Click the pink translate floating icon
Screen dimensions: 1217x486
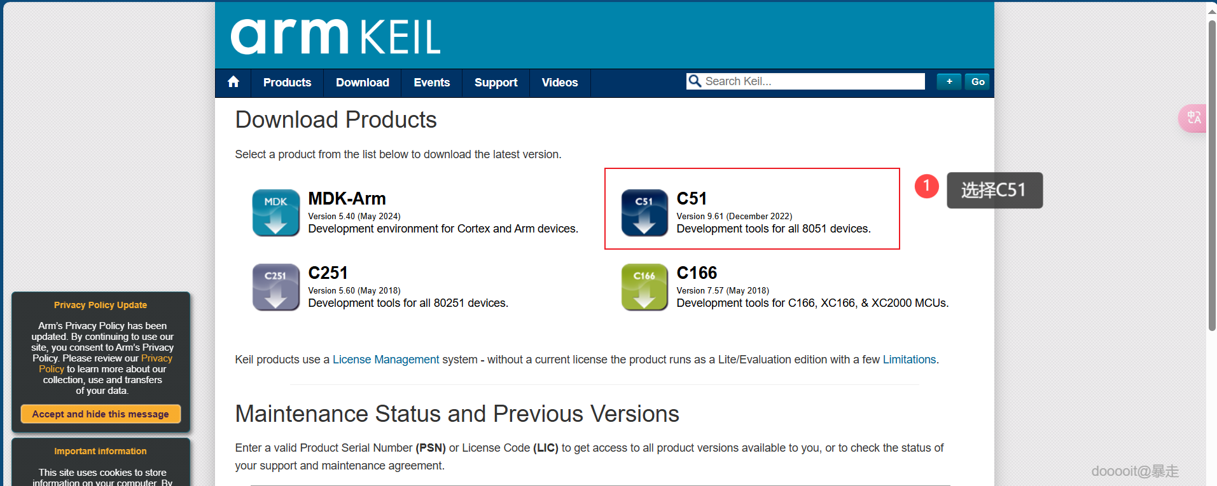[x=1193, y=118]
